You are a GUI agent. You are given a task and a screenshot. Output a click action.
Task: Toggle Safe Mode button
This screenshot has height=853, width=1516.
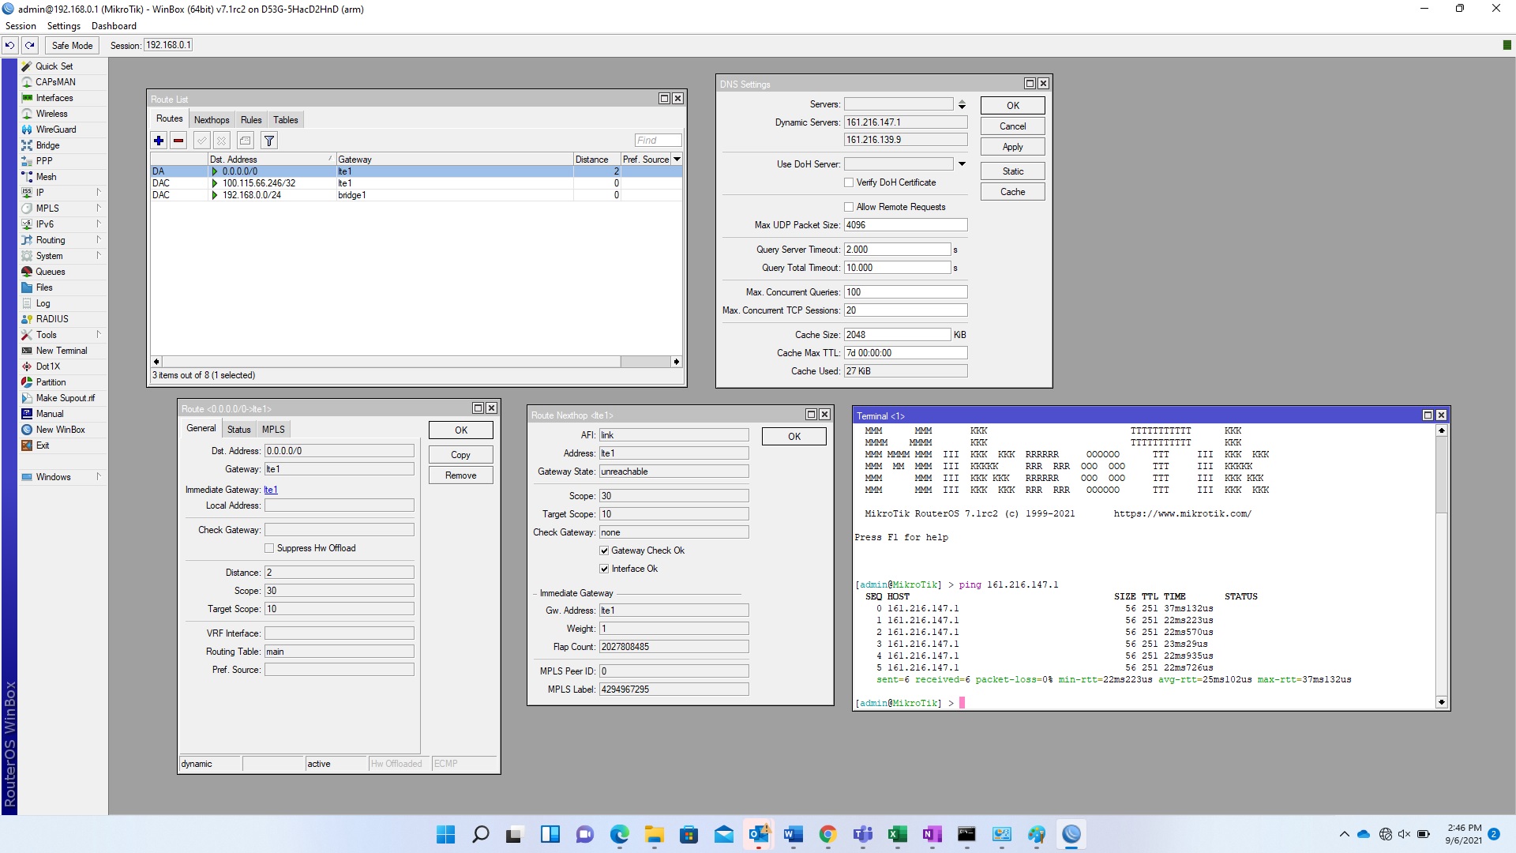pyautogui.click(x=72, y=45)
